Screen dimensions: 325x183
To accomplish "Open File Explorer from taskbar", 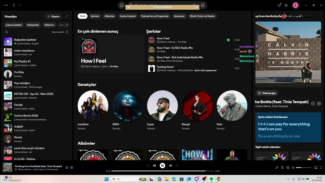I will coord(167,179).
